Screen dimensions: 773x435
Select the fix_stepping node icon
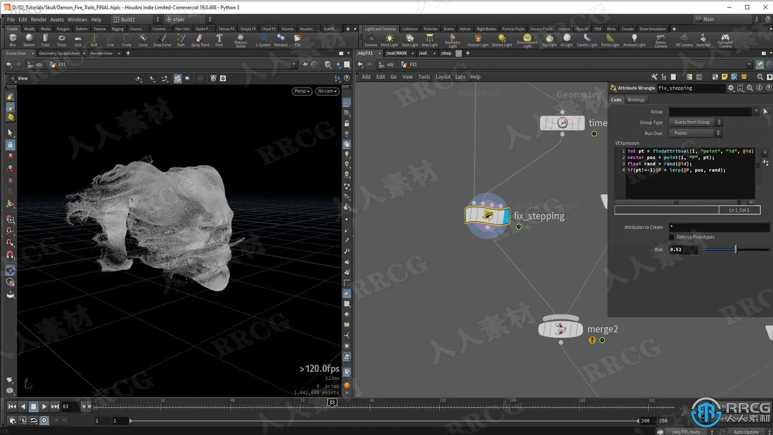tap(487, 216)
